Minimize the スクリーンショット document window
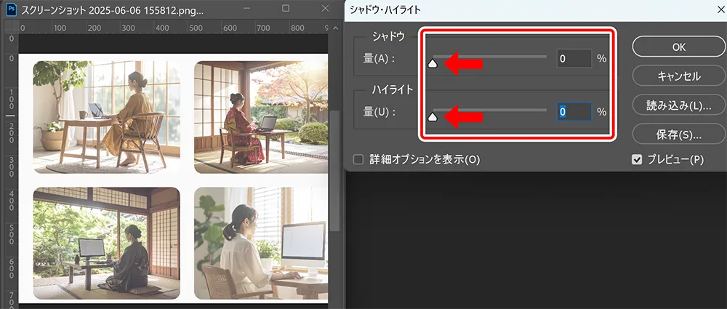Viewport: 727px width, 309px height. 246,8
